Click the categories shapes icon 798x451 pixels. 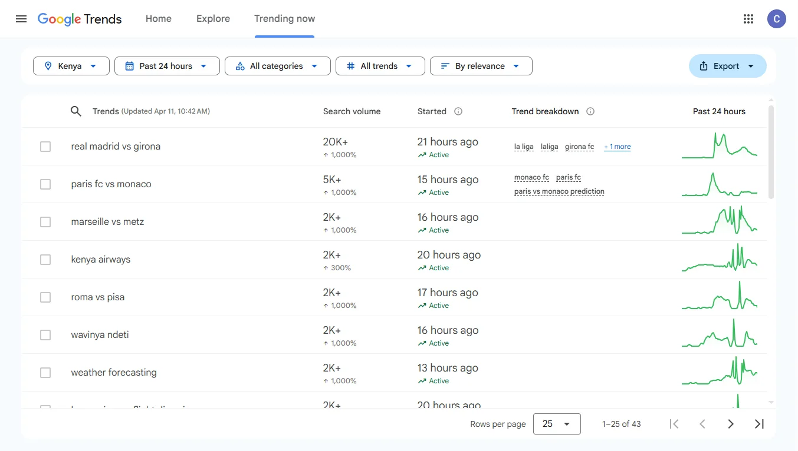(240, 66)
